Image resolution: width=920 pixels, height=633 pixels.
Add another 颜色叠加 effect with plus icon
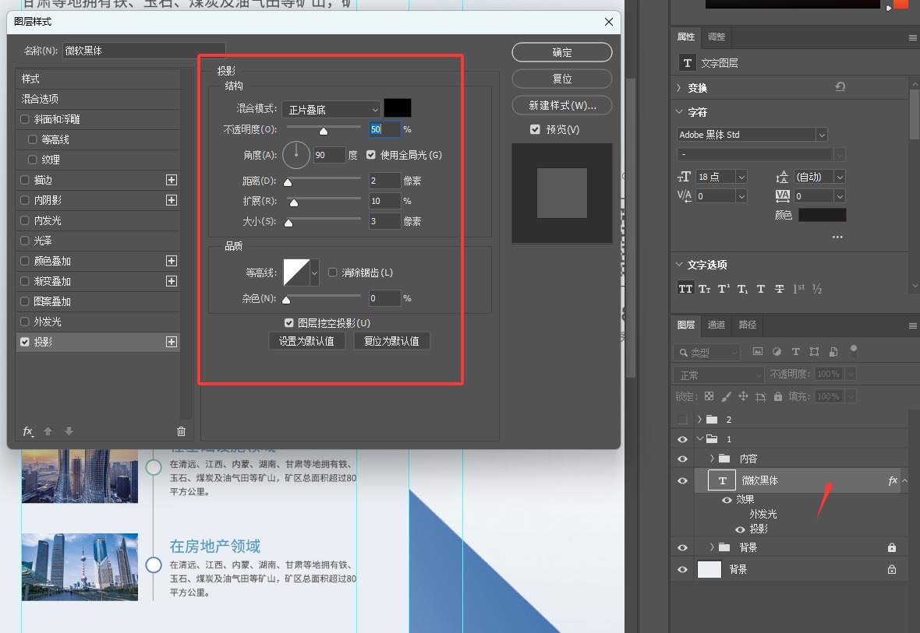(172, 261)
